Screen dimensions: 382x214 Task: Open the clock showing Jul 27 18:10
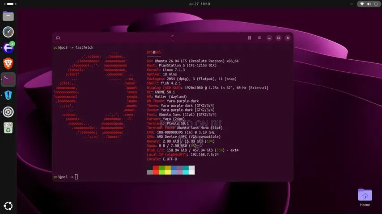pos(199,4)
